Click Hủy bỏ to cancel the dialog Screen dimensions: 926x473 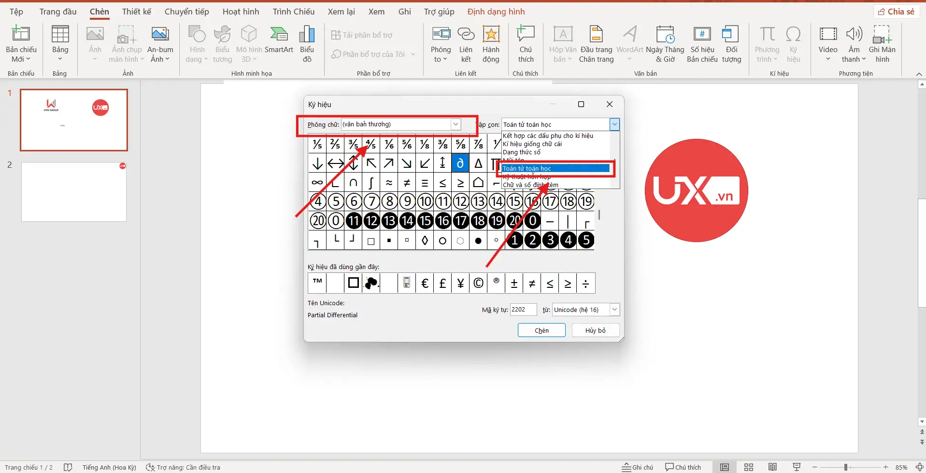595,330
